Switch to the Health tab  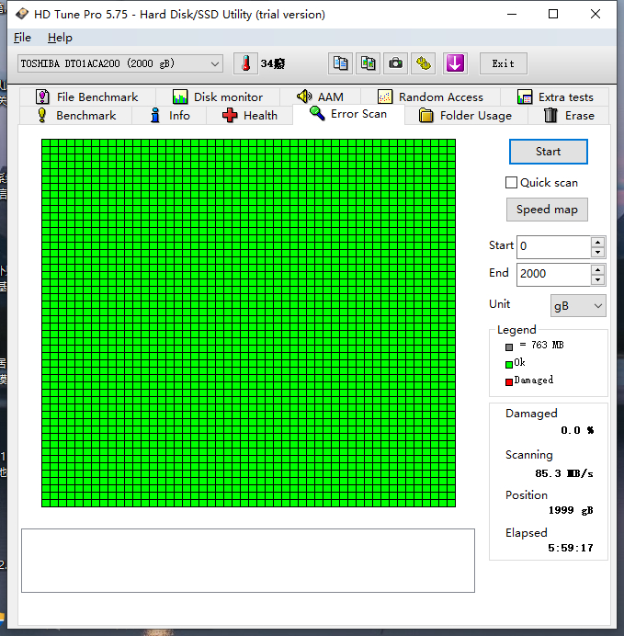pyautogui.click(x=249, y=116)
